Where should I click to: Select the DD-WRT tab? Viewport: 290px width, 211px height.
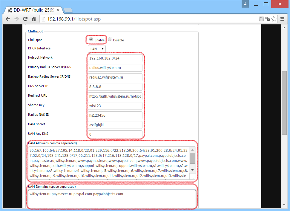pyautogui.click(x=33, y=10)
